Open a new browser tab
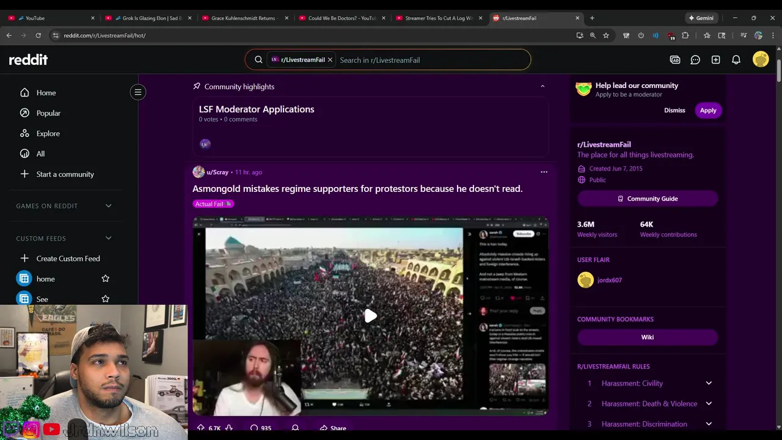 pos(592,18)
